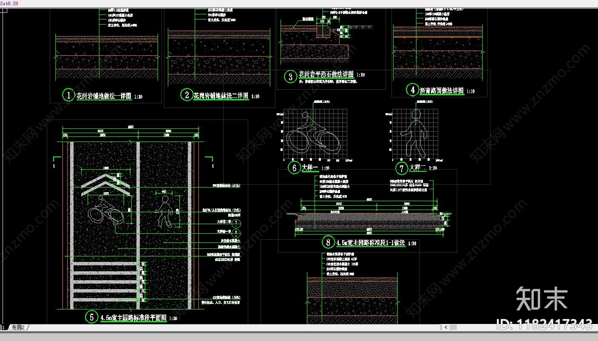Select detail number bubble 3
Viewport: 598px width, 341px height.
click(x=291, y=77)
